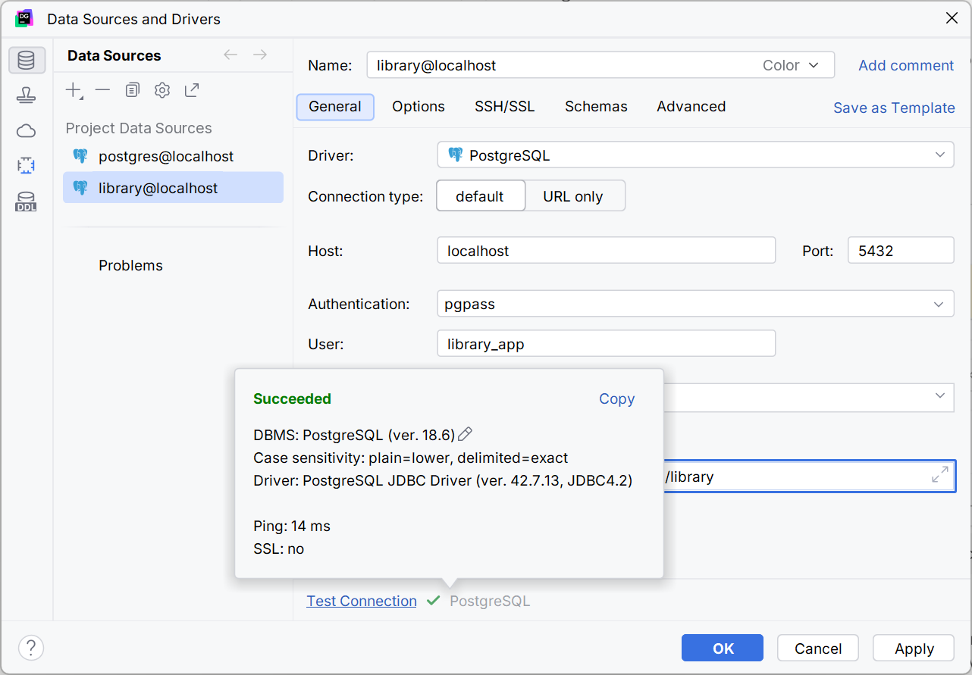Duplicate the selected data source
Screen dimensions: 972x675
[132, 90]
